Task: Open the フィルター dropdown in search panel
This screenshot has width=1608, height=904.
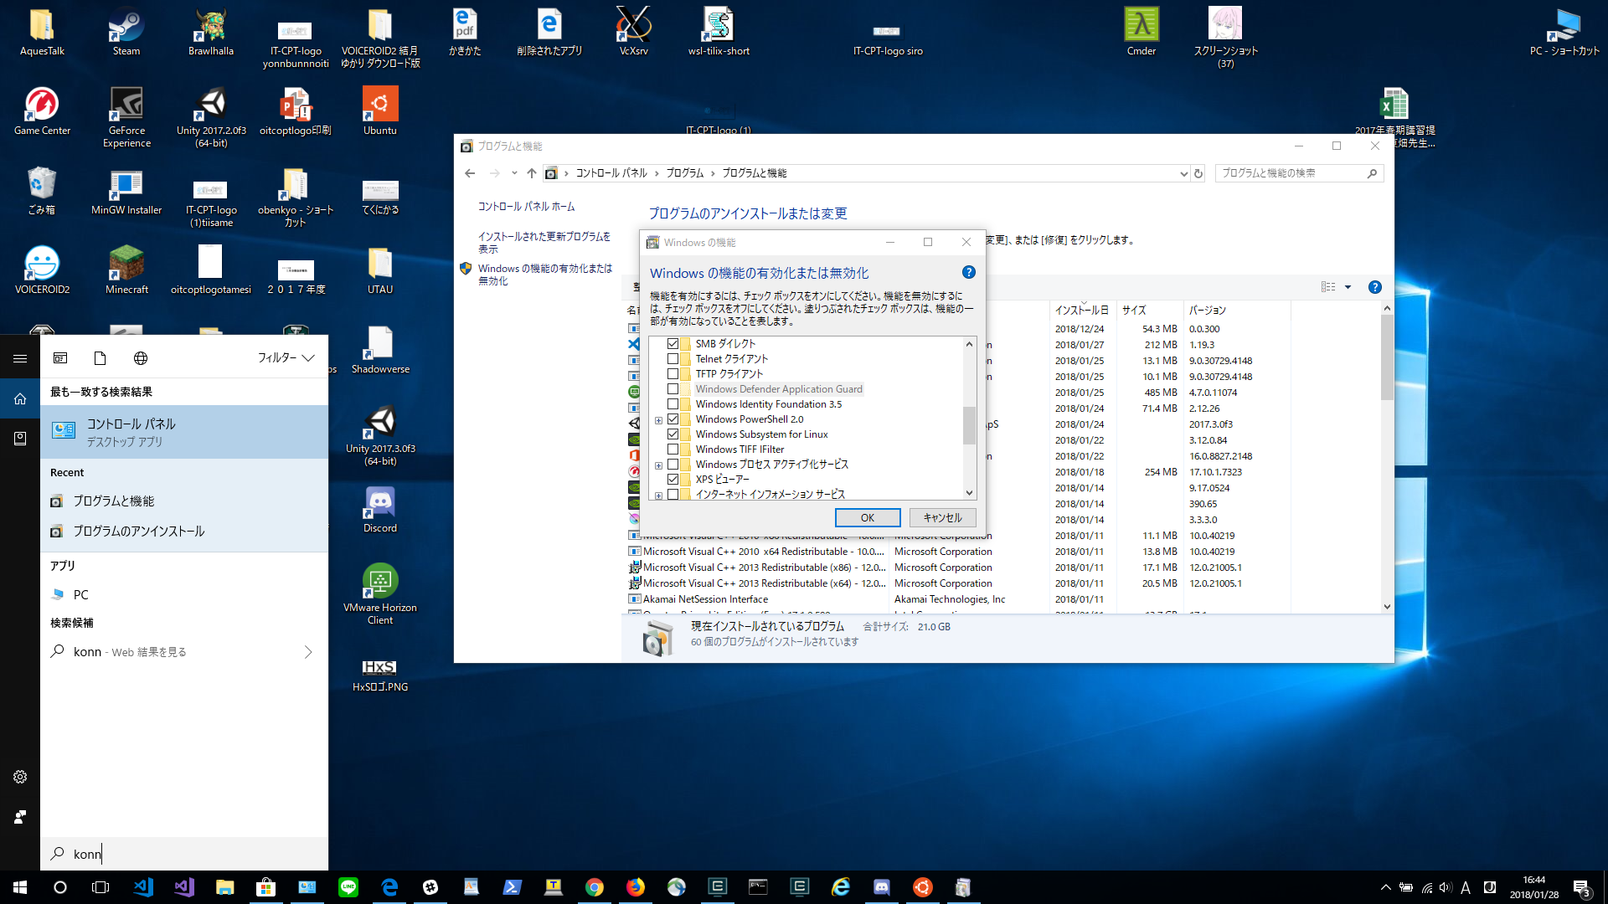Action: point(286,358)
